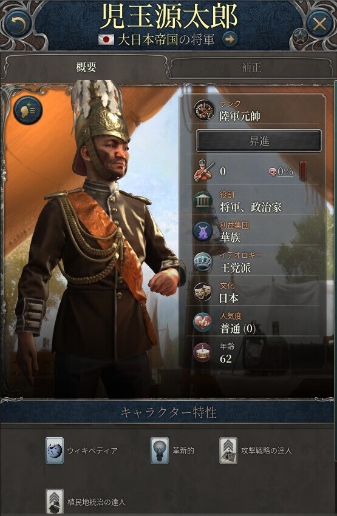This screenshot has width=337, height=516.
Task: Select the 概要 tab
Action: coord(86,67)
